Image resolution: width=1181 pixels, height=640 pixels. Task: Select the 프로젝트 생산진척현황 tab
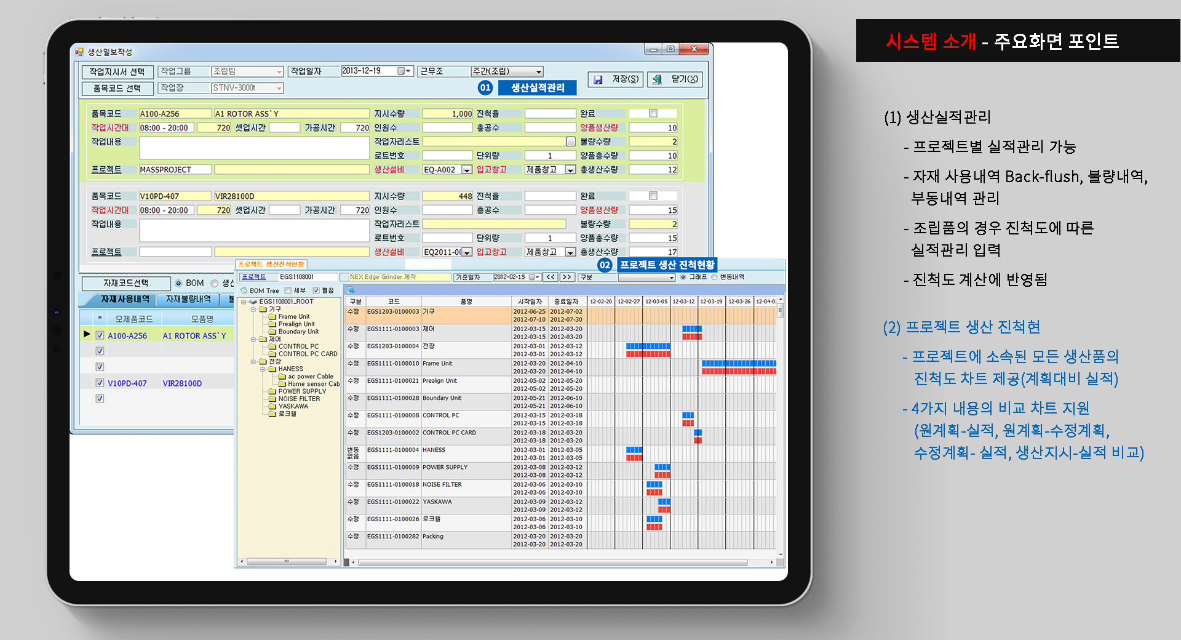(271, 265)
